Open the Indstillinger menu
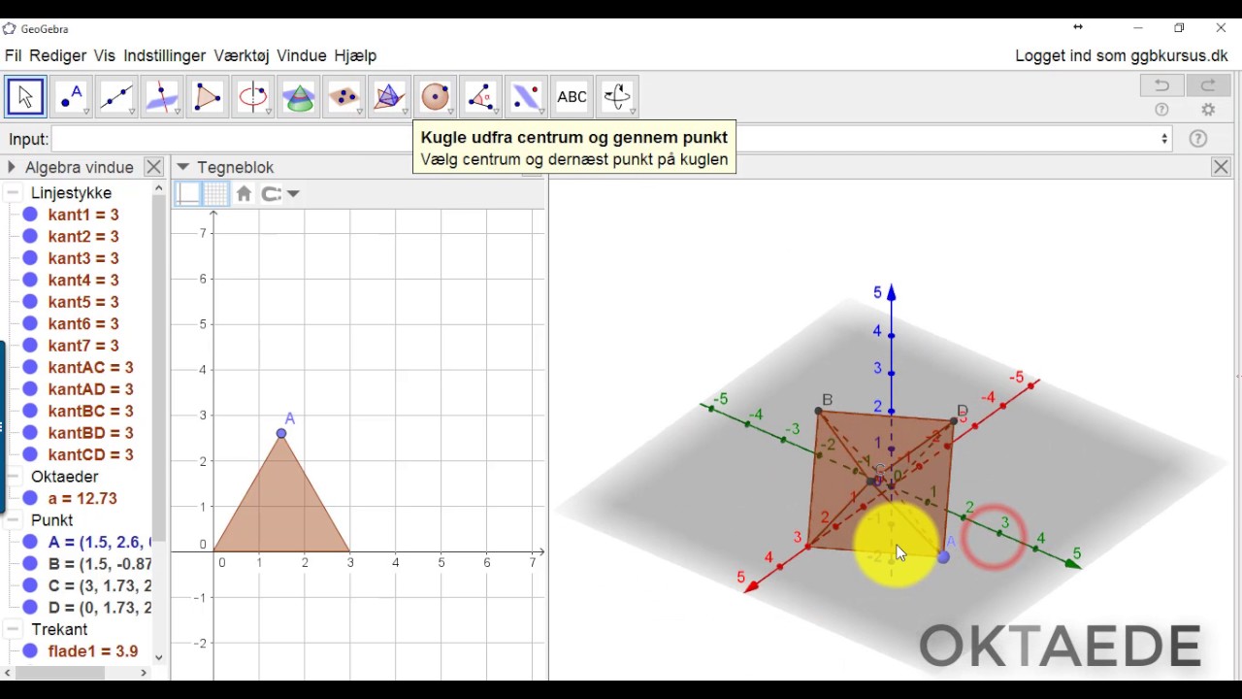Screen dimensions: 1242x699 pos(165,55)
